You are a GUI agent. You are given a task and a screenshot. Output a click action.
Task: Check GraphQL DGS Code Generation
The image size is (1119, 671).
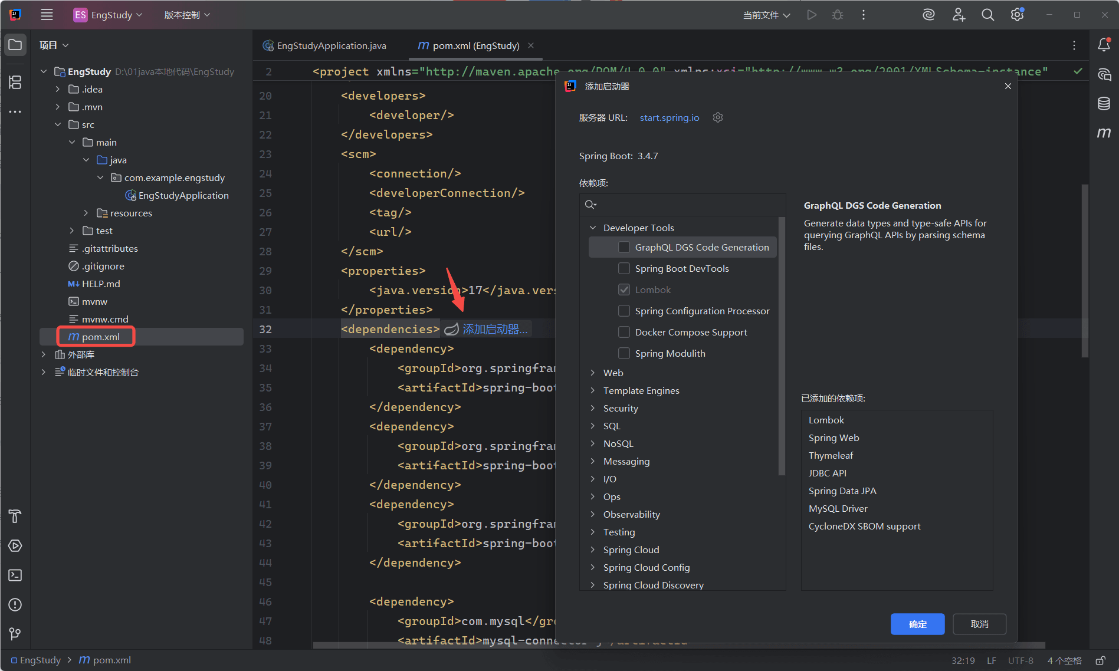pyautogui.click(x=624, y=247)
